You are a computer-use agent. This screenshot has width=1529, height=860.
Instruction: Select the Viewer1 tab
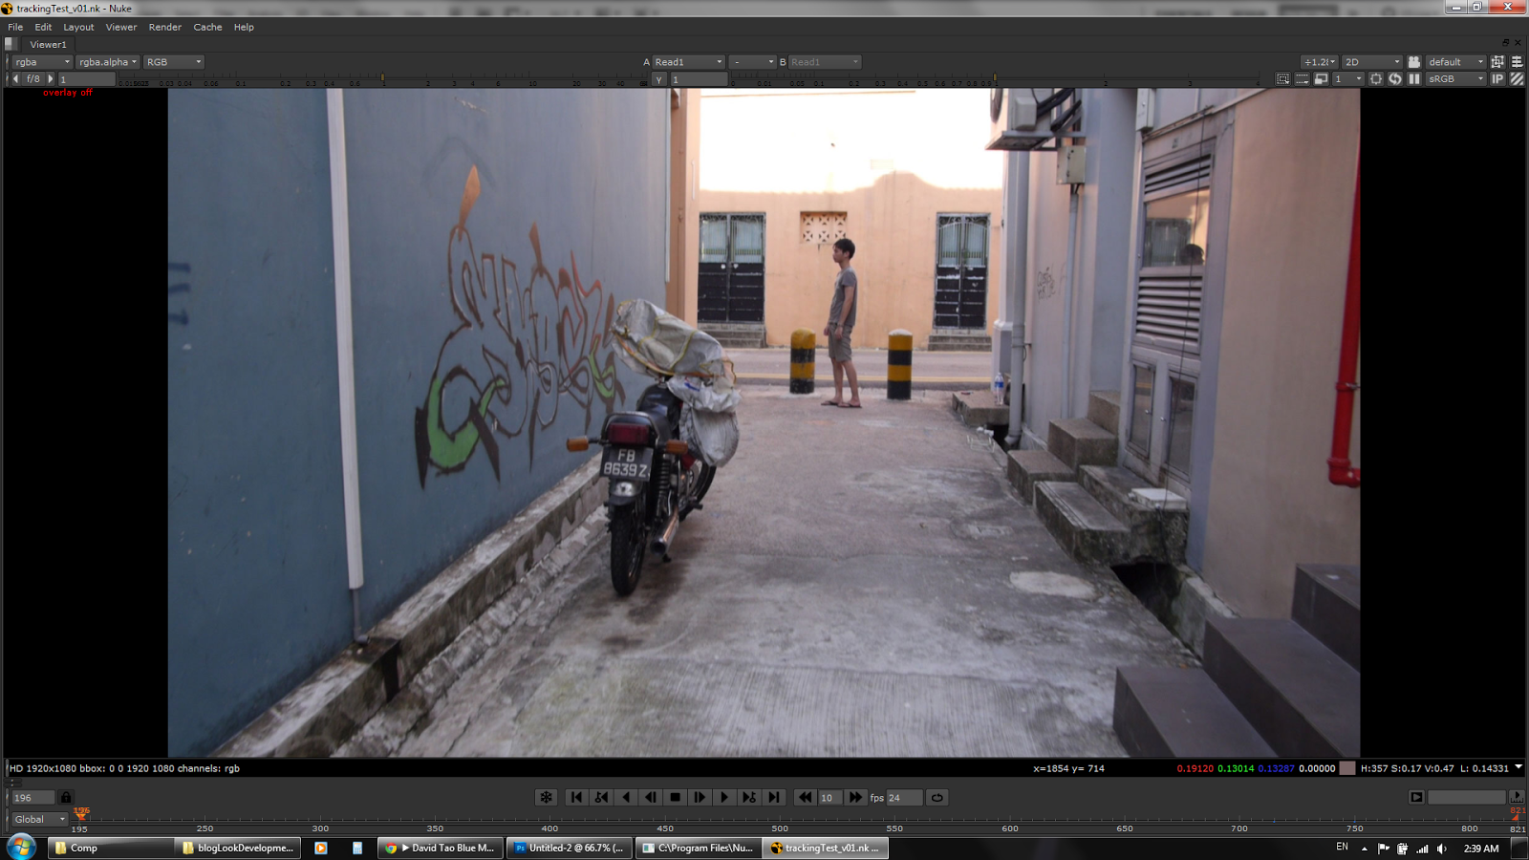(x=46, y=44)
